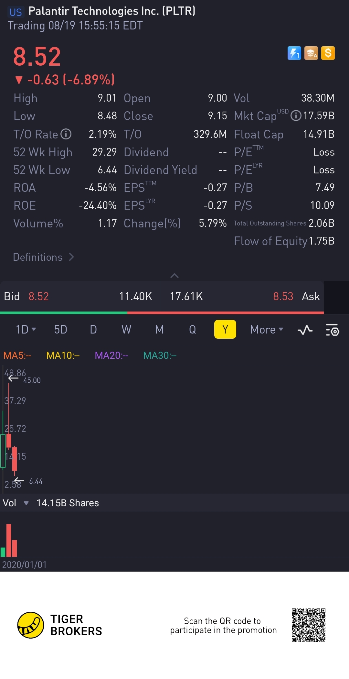Expand the More timeframes dropdown
Screen dimensions: 349x679
(267, 330)
